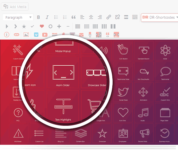Open the Paragraph format dropdown
The width and height of the screenshot is (178, 150).
pyautogui.click(x=18, y=17)
